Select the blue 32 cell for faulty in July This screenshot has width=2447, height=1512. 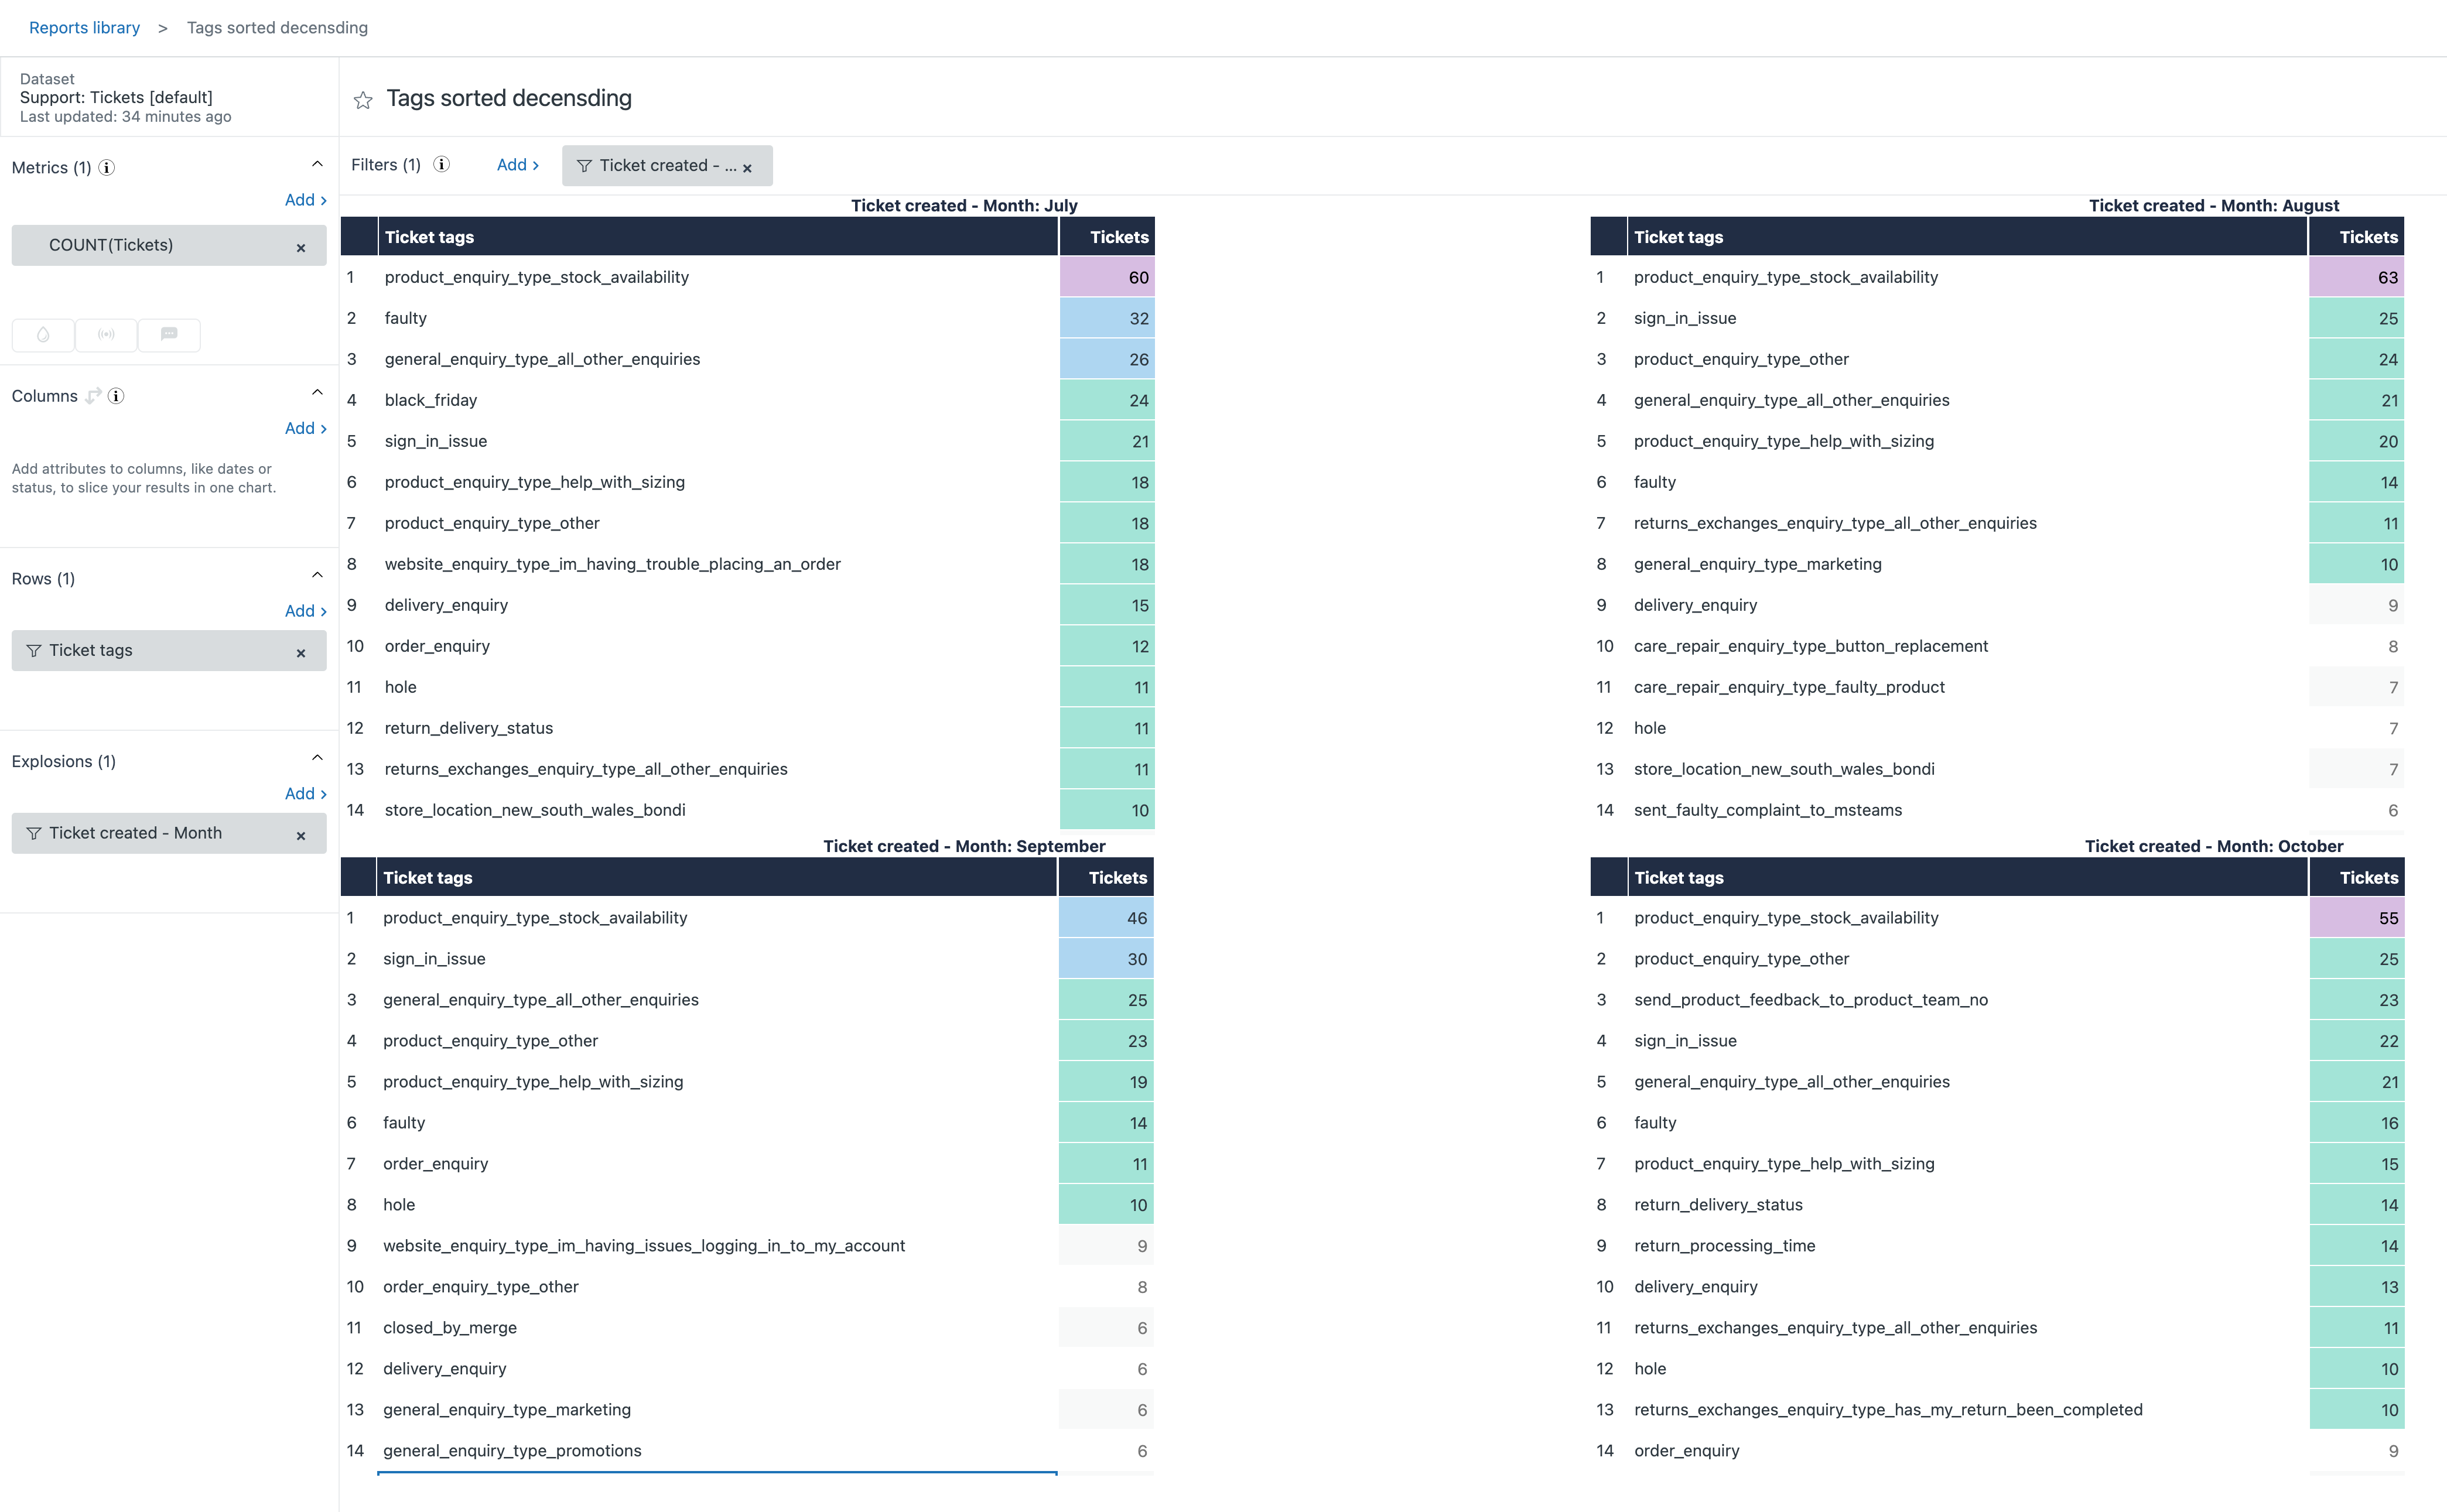coord(1107,319)
